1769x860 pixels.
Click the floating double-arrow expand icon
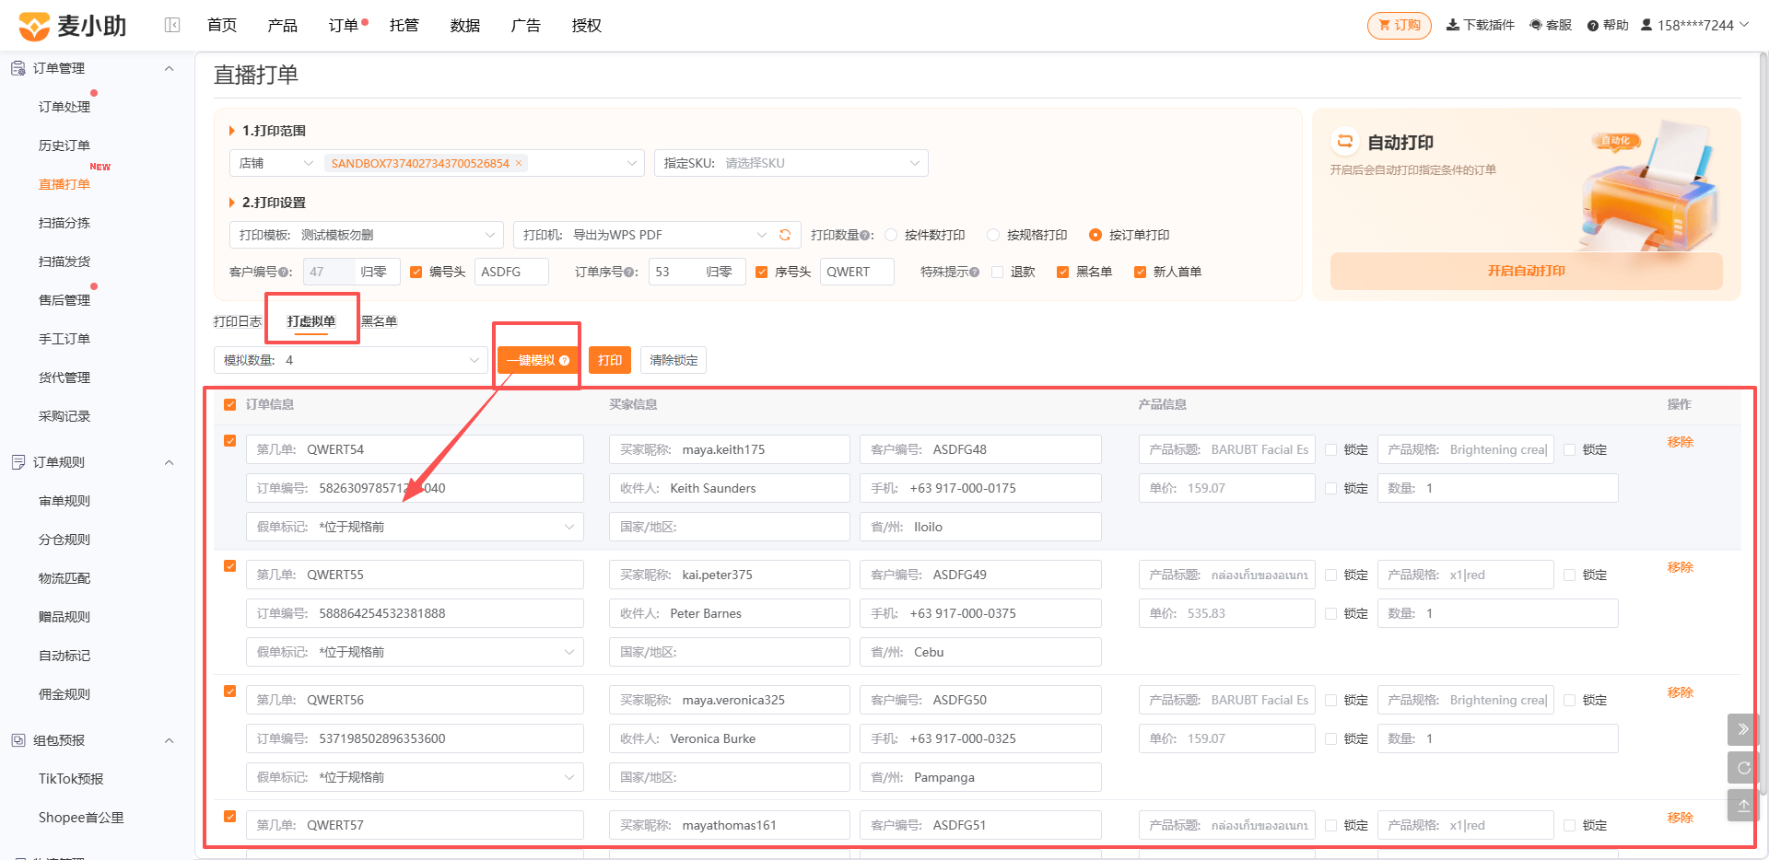[1743, 728]
